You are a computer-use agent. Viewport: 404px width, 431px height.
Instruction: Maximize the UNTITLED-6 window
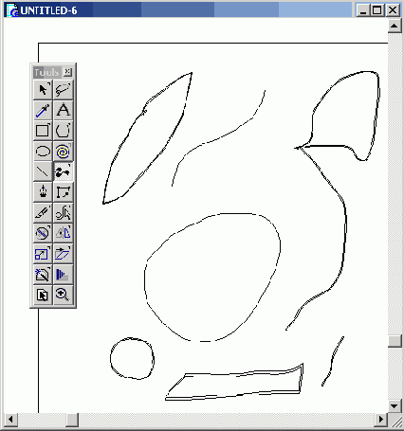[x=376, y=10]
